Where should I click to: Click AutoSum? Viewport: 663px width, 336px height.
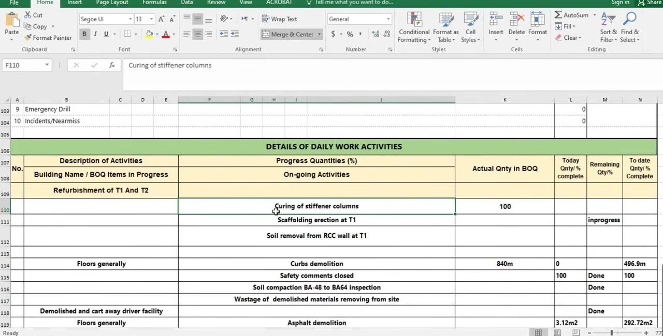pyautogui.click(x=571, y=15)
